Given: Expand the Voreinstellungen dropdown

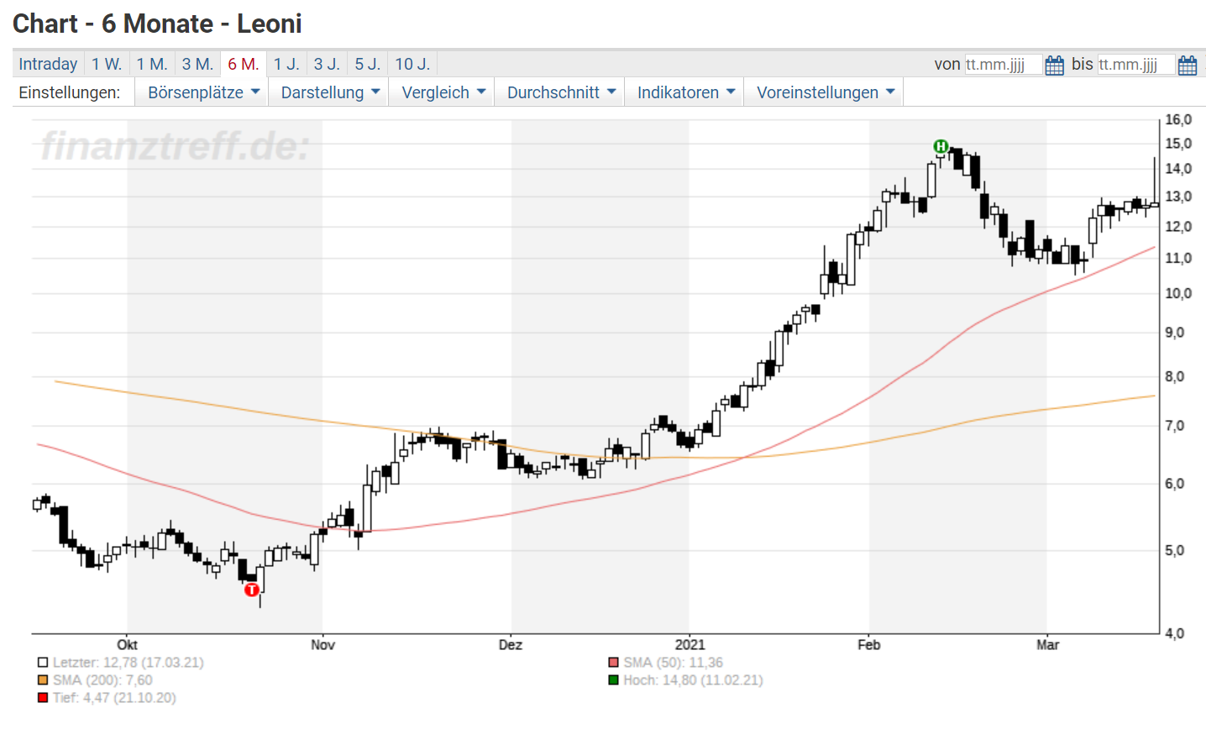Looking at the screenshot, I should click(826, 92).
